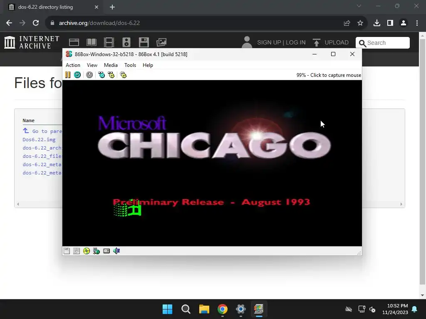Image resolution: width=426 pixels, height=319 pixels.
Task: Click Go to parent directory link
Action: click(x=43, y=131)
